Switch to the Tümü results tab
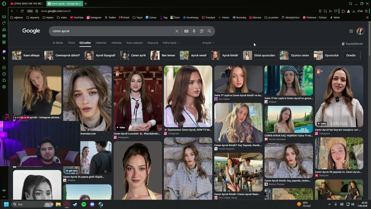The width and height of the screenshot is (371, 209). tap(71, 43)
